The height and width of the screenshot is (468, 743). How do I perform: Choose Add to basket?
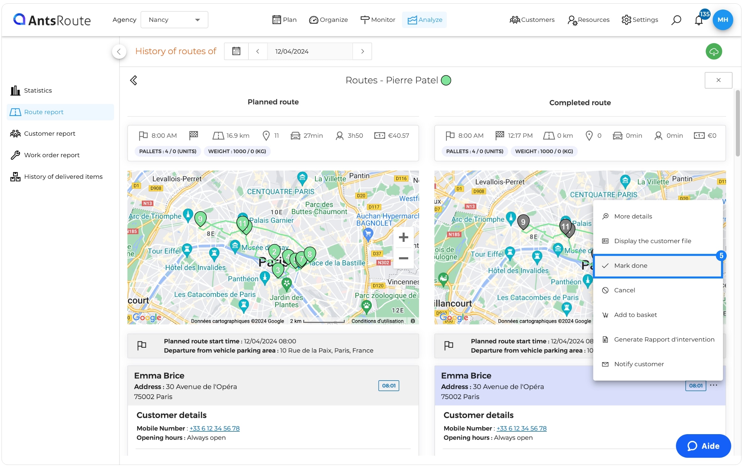(x=658, y=315)
